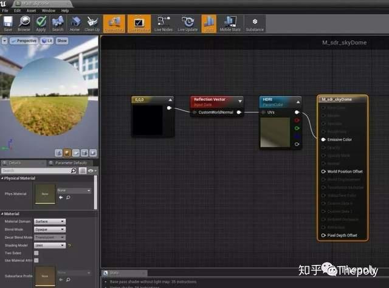Image resolution: width=389 pixels, height=288 pixels.
Task: Collapse the 0,0,0 node preview
Action: click(x=170, y=100)
